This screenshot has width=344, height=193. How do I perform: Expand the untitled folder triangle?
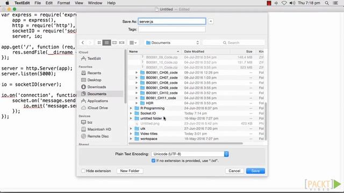(131, 118)
